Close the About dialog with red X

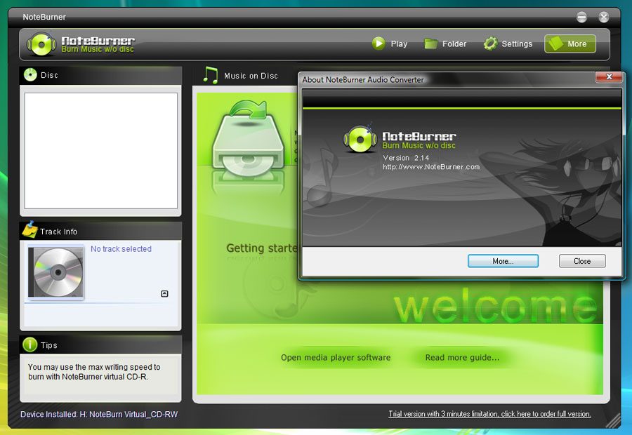click(609, 76)
